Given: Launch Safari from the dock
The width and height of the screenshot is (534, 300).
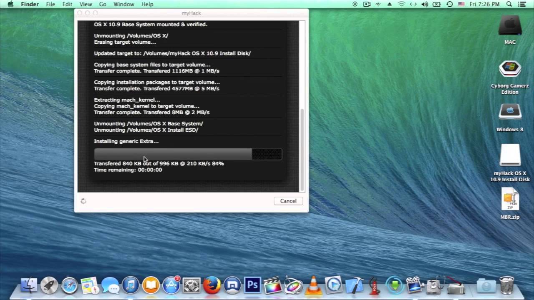Looking at the screenshot, I should tap(69, 285).
